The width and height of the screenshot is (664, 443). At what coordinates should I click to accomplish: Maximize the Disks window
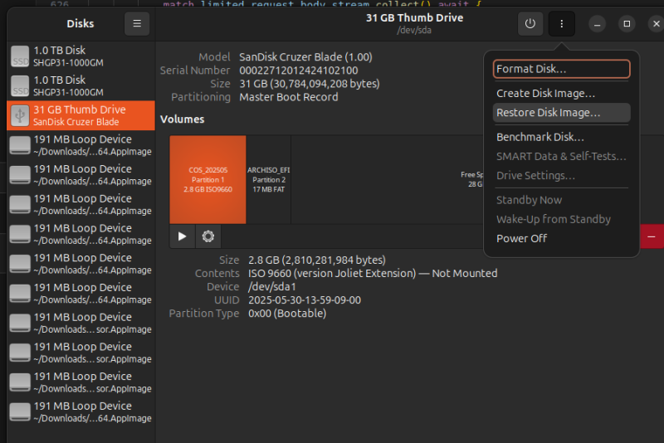(x=627, y=24)
